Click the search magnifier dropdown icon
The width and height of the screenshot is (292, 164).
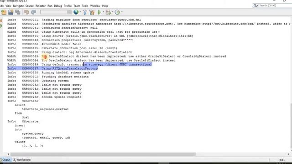[x=255, y=5]
